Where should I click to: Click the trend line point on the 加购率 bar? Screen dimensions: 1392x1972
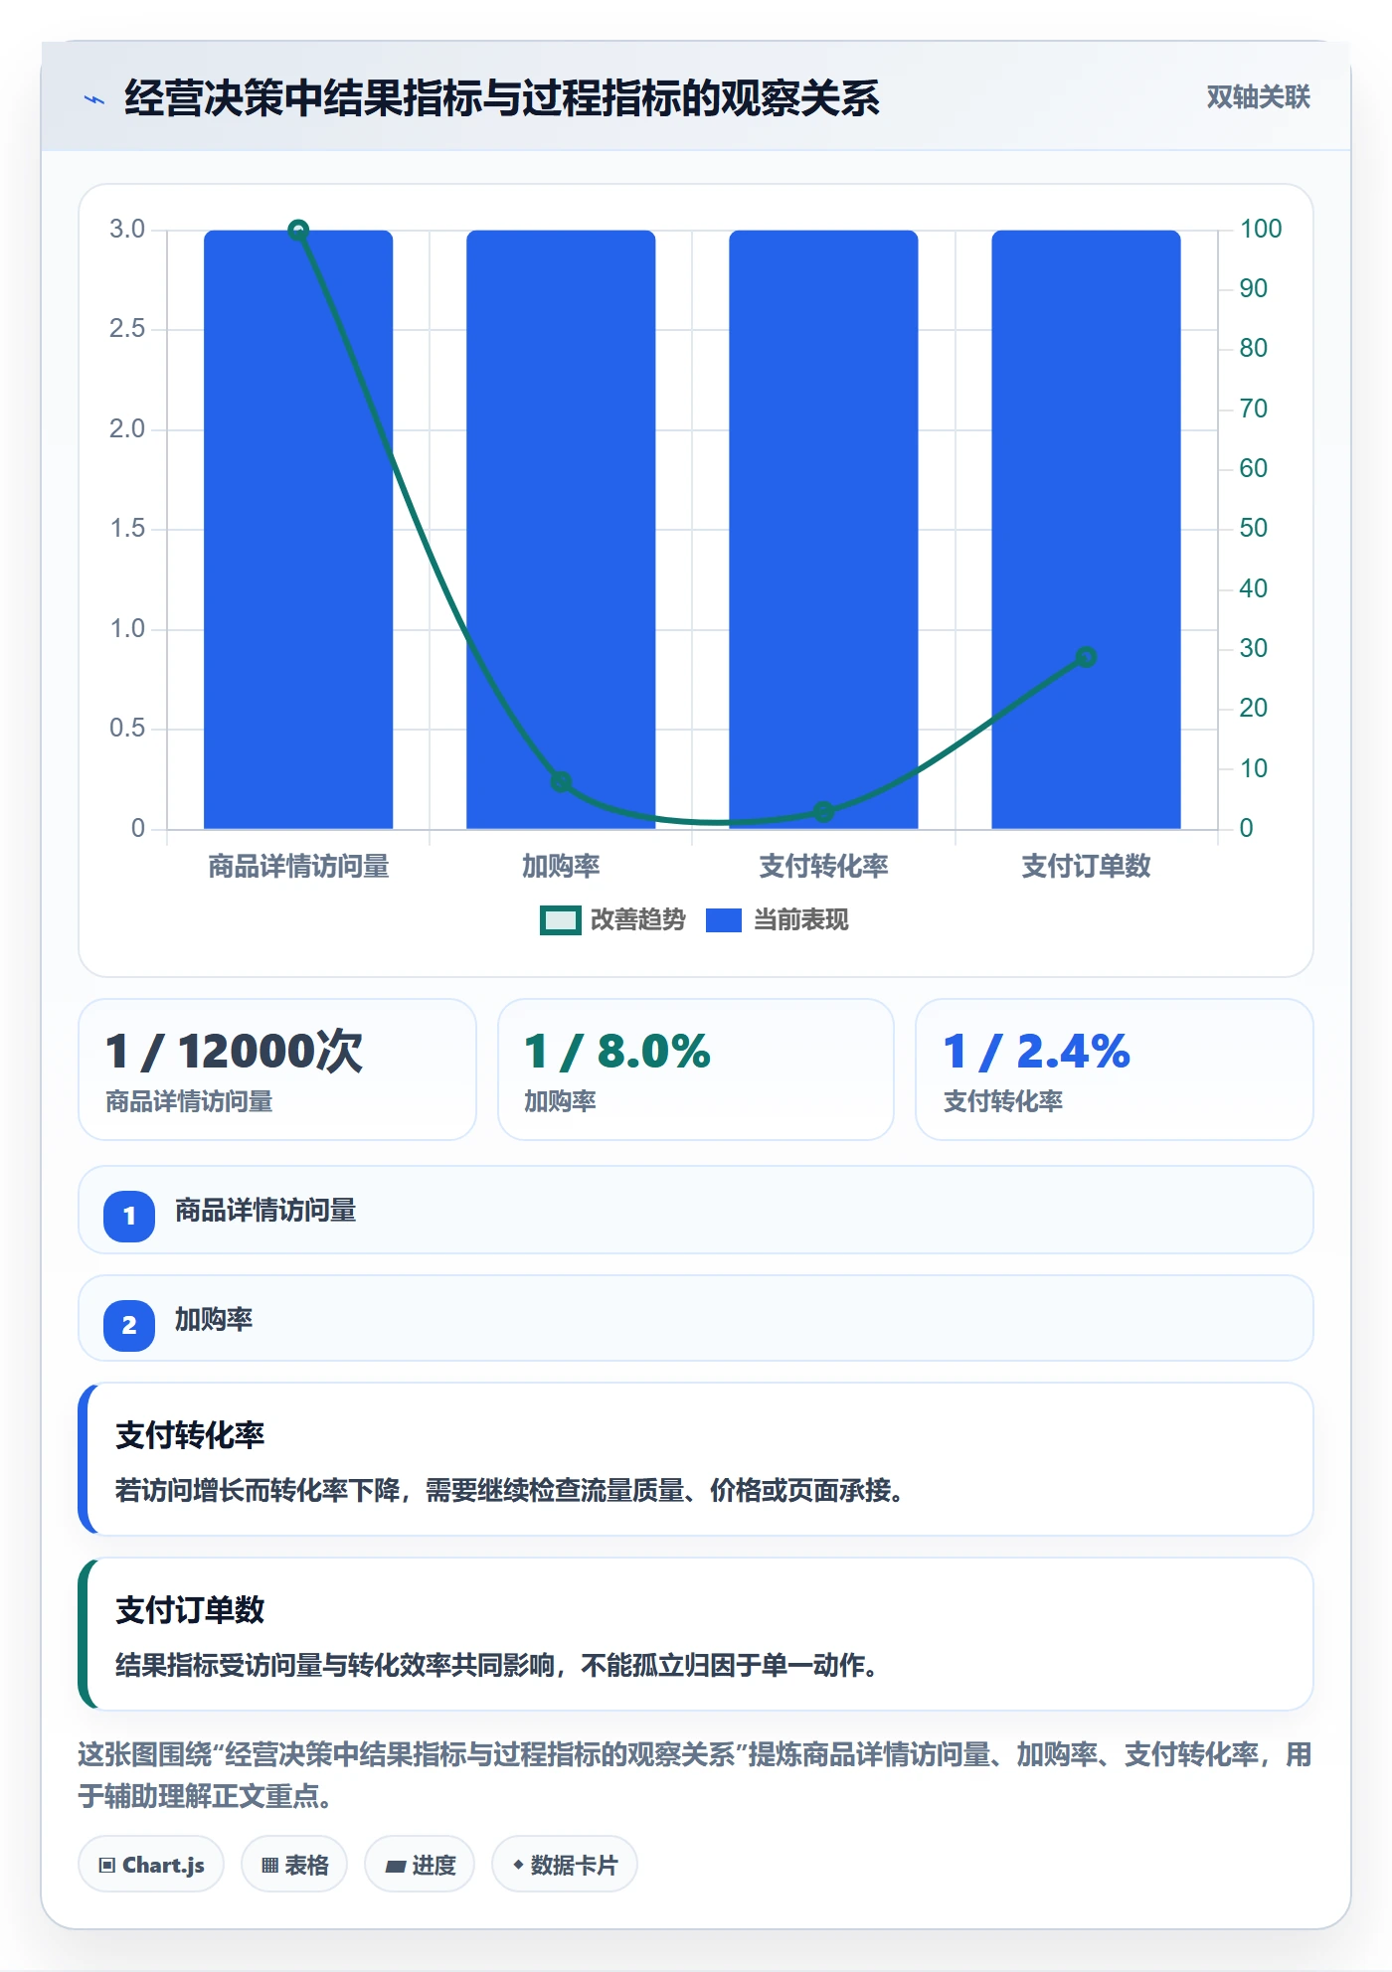tap(561, 782)
